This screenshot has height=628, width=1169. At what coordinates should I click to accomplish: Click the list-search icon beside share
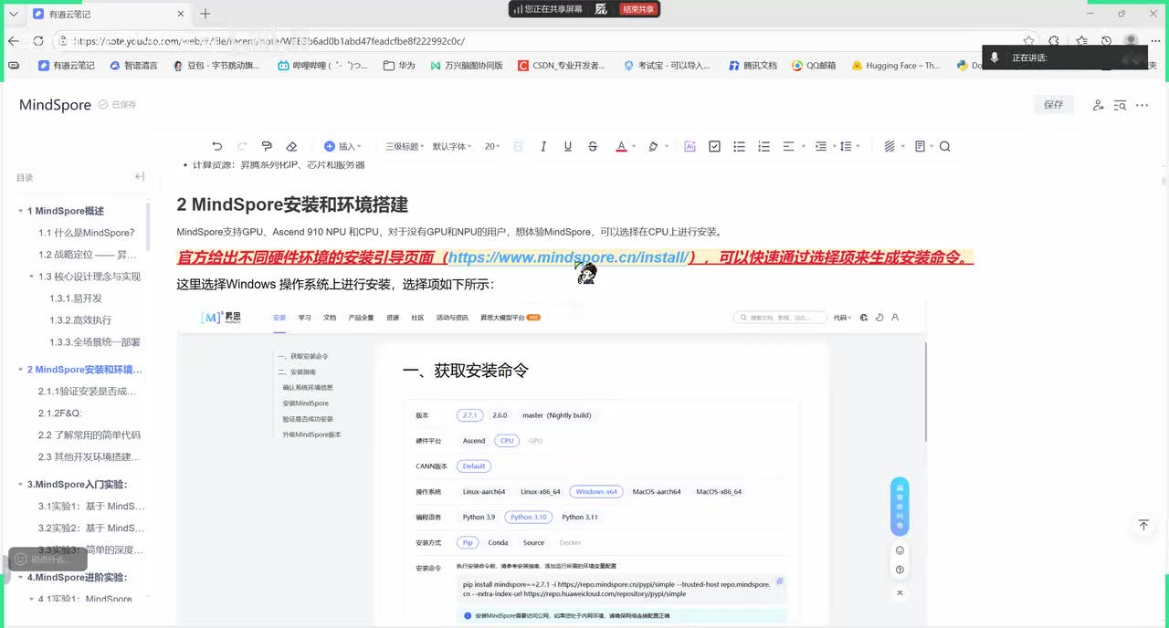pyautogui.click(x=1120, y=105)
